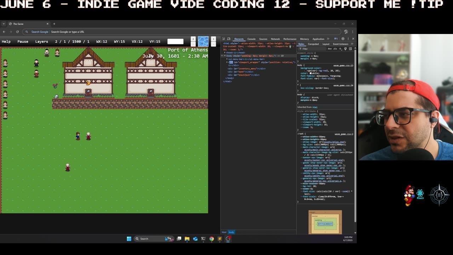
Task: Open the Sources tab in DevTools
Action: pyautogui.click(x=263, y=39)
